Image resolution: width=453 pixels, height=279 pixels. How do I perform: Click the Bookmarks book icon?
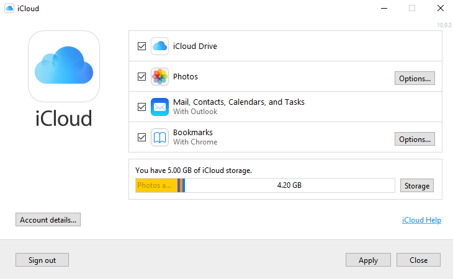point(159,138)
